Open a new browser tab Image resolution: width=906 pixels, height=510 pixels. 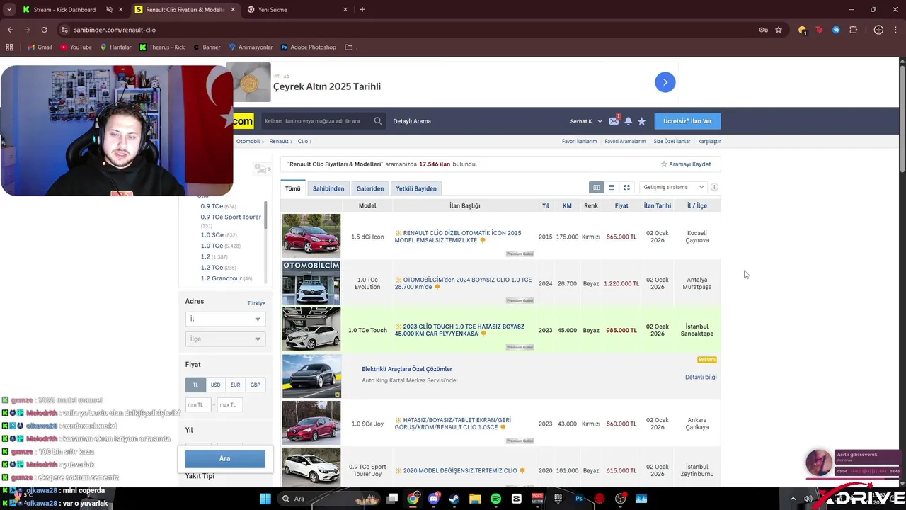(x=362, y=10)
